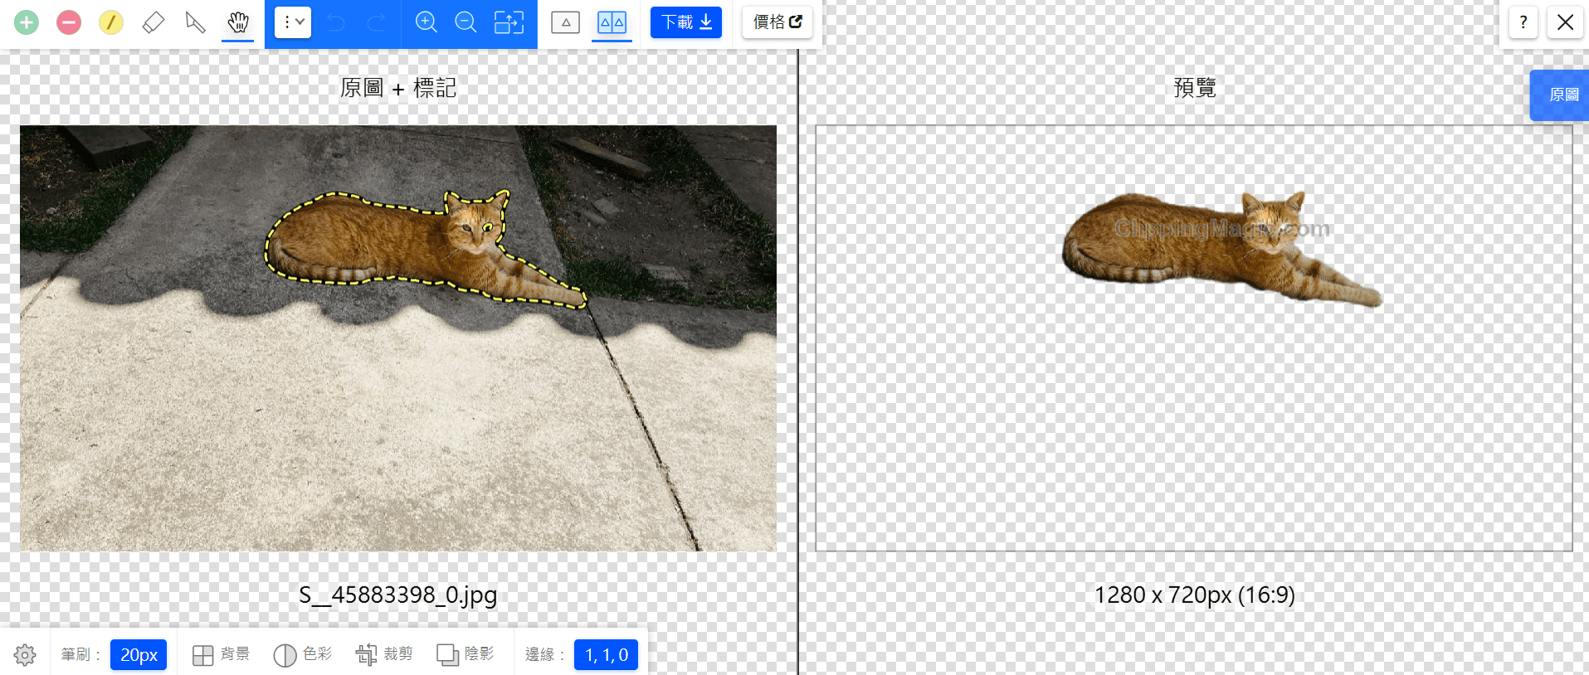Select the pan hand tool
This screenshot has width=1589, height=675.
[238, 22]
